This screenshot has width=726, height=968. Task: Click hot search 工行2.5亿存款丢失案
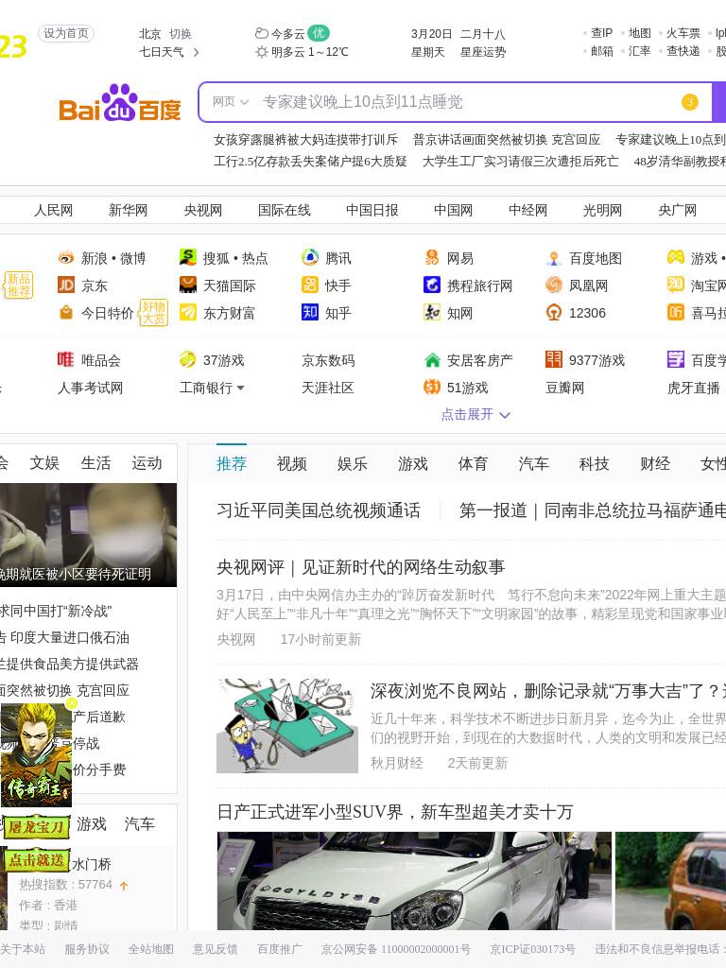click(x=310, y=161)
